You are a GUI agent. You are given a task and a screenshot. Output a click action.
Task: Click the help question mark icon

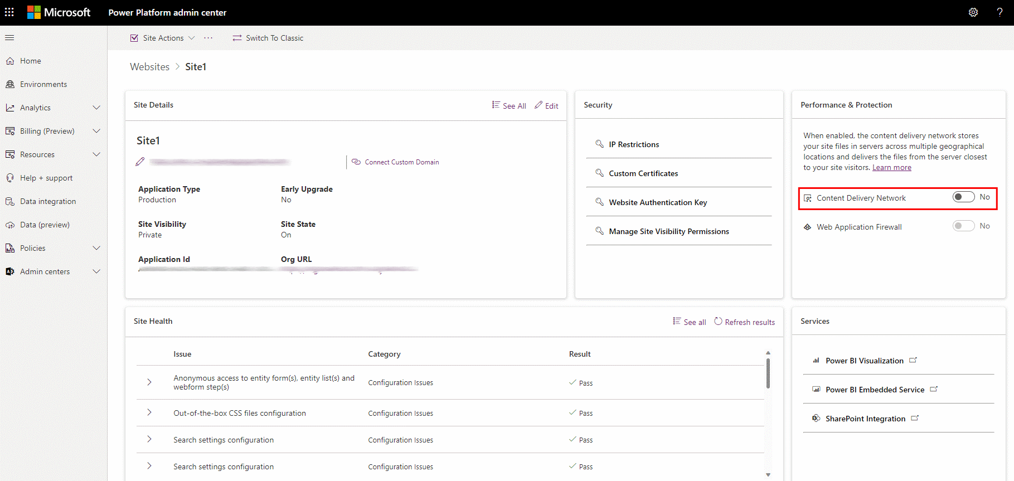point(1000,12)
